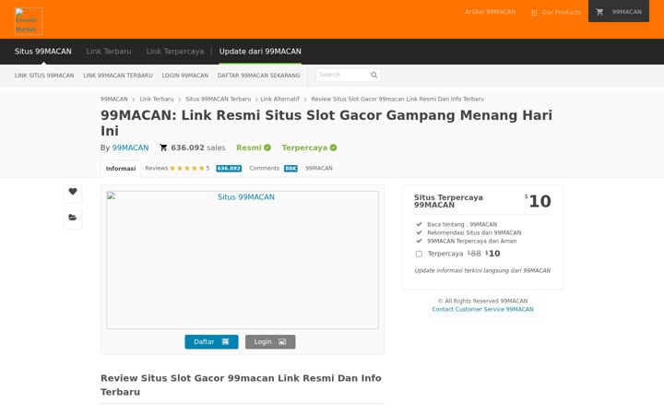This screenshot has height=415, width=664.
Task: Click the folder collection icon
Action: click(73, 218)
